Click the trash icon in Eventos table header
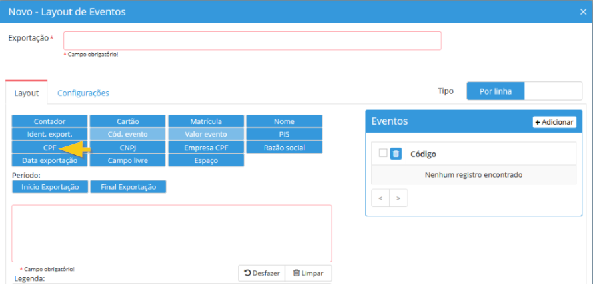Screen dimensions: 593x285 click(396, 154)
